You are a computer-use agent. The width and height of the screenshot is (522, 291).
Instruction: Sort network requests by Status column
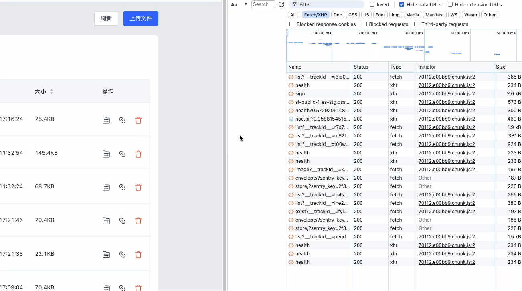(361, 67)
